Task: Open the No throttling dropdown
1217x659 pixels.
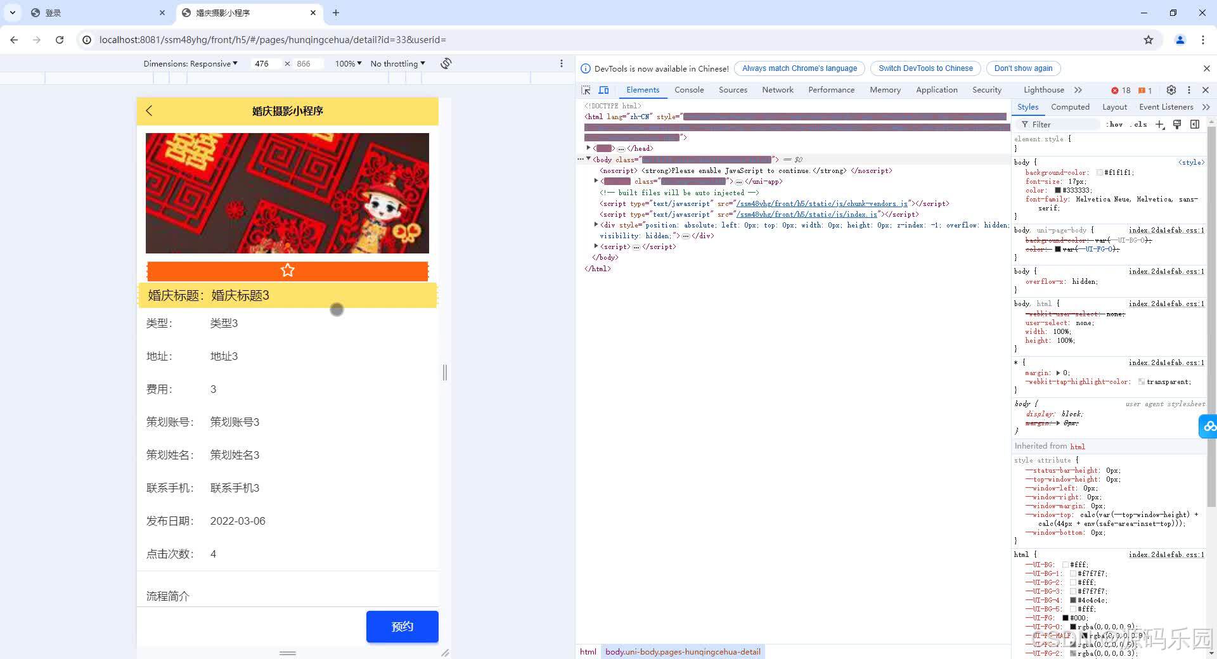Action: pyautogui.click(x=397, y=63)
